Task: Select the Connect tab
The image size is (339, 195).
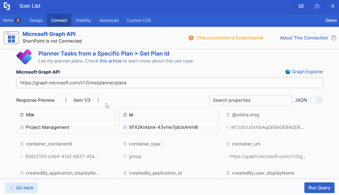Action: click(x=59, y=20)
